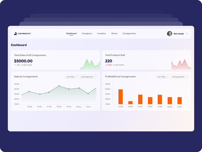The width and height of the screenshot is (202, 152).
Task: Select the 28 Sep data point on line chart
Action: 59,86
